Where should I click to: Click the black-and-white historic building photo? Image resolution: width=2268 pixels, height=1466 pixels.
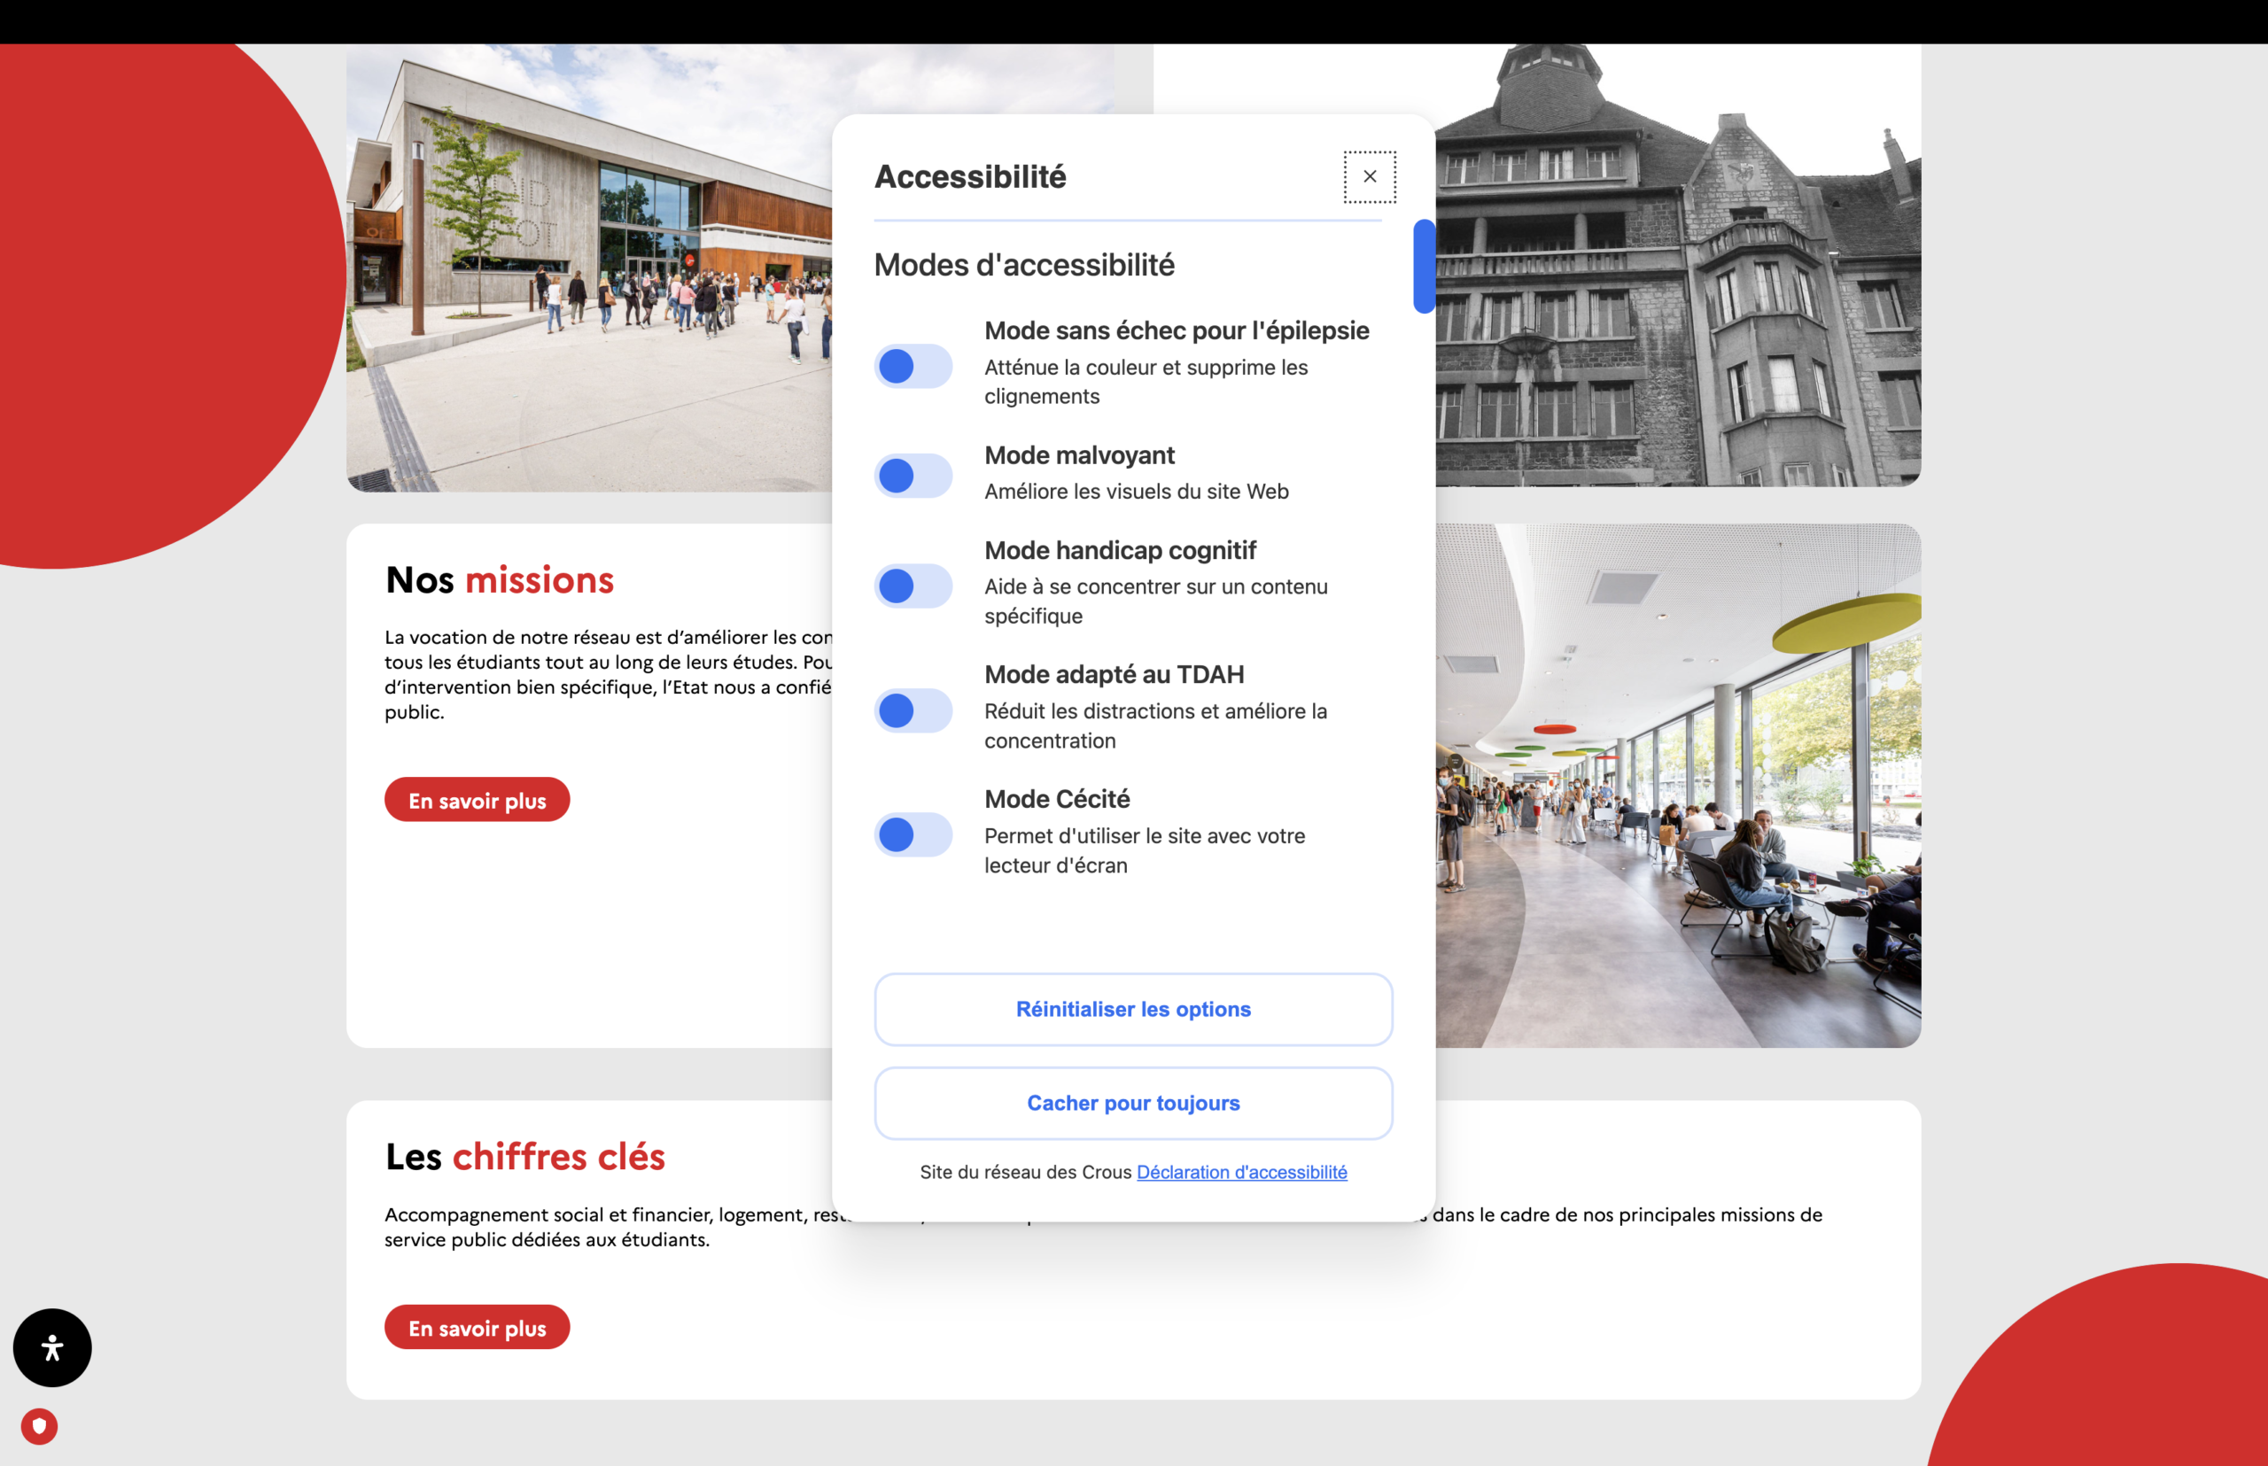[x=1678, y=265]
